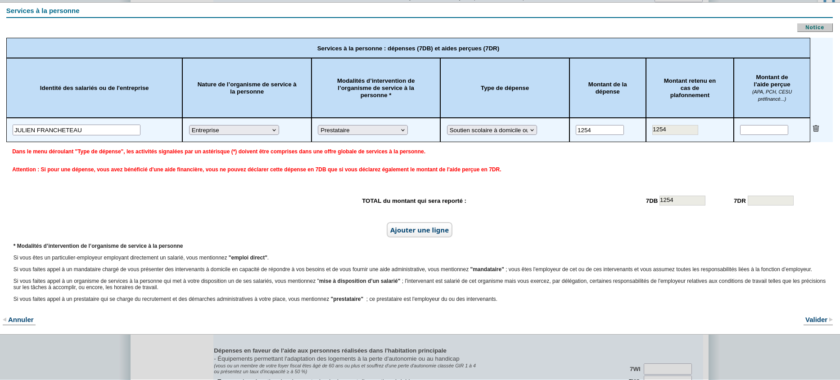Click the Montant retenu en cas de plafonnement field
840x380 pixels.
coord(675,130)
